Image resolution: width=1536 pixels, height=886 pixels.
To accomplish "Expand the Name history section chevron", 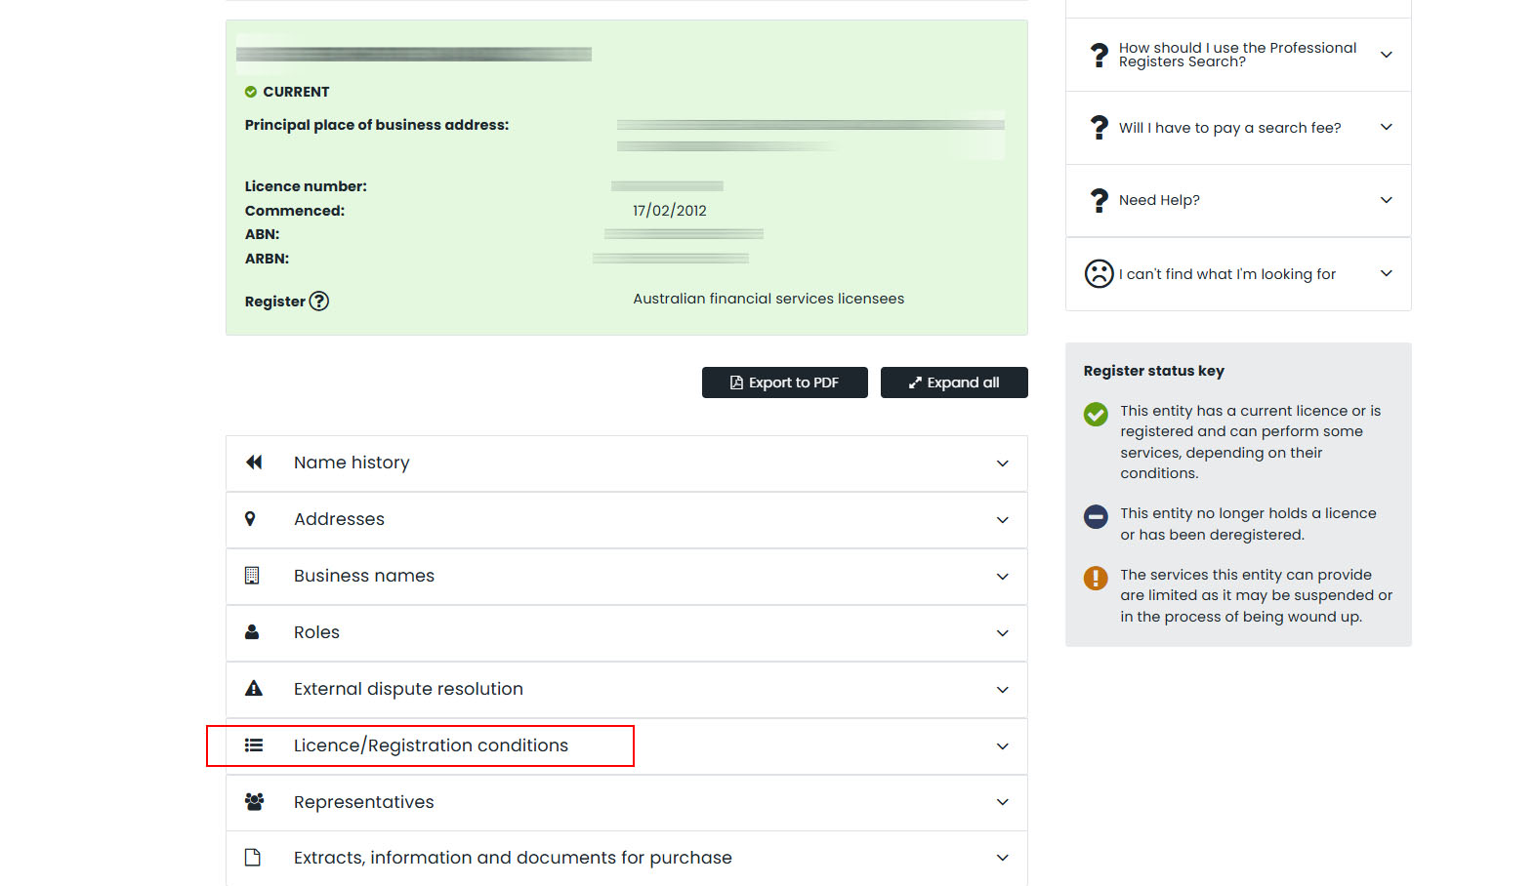I will 1002,463.
